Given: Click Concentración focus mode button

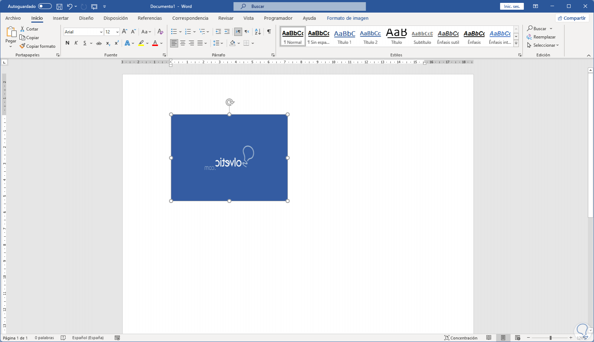Looking at the screenshot, I should tap(461, 338).
